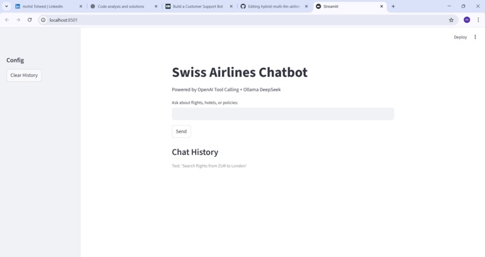The height and width of the screenshot is (257, 485).
Task: Click the Send button
Action: click(x=181, y=132)
